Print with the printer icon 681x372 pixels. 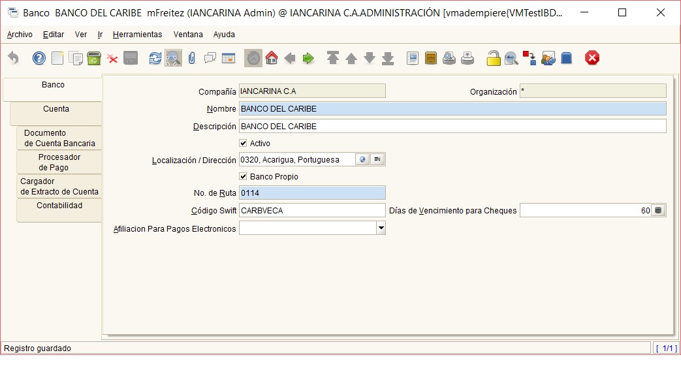(x=467, y=57)
